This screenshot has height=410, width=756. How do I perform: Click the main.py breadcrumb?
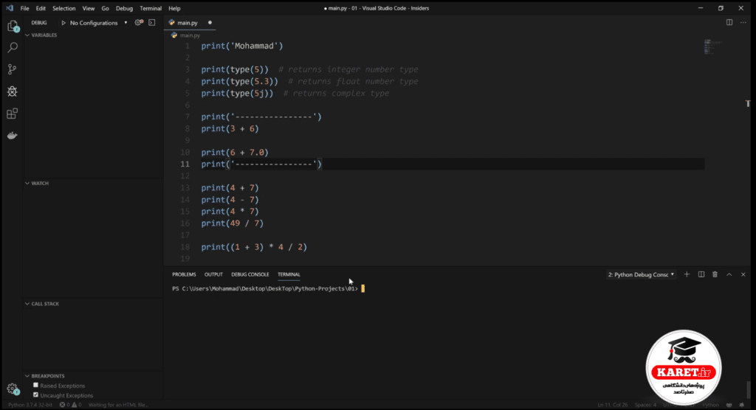coord(190,35)
